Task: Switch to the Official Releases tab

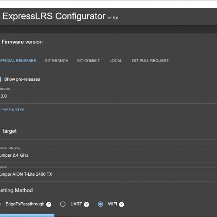Action: click(18, 61)
